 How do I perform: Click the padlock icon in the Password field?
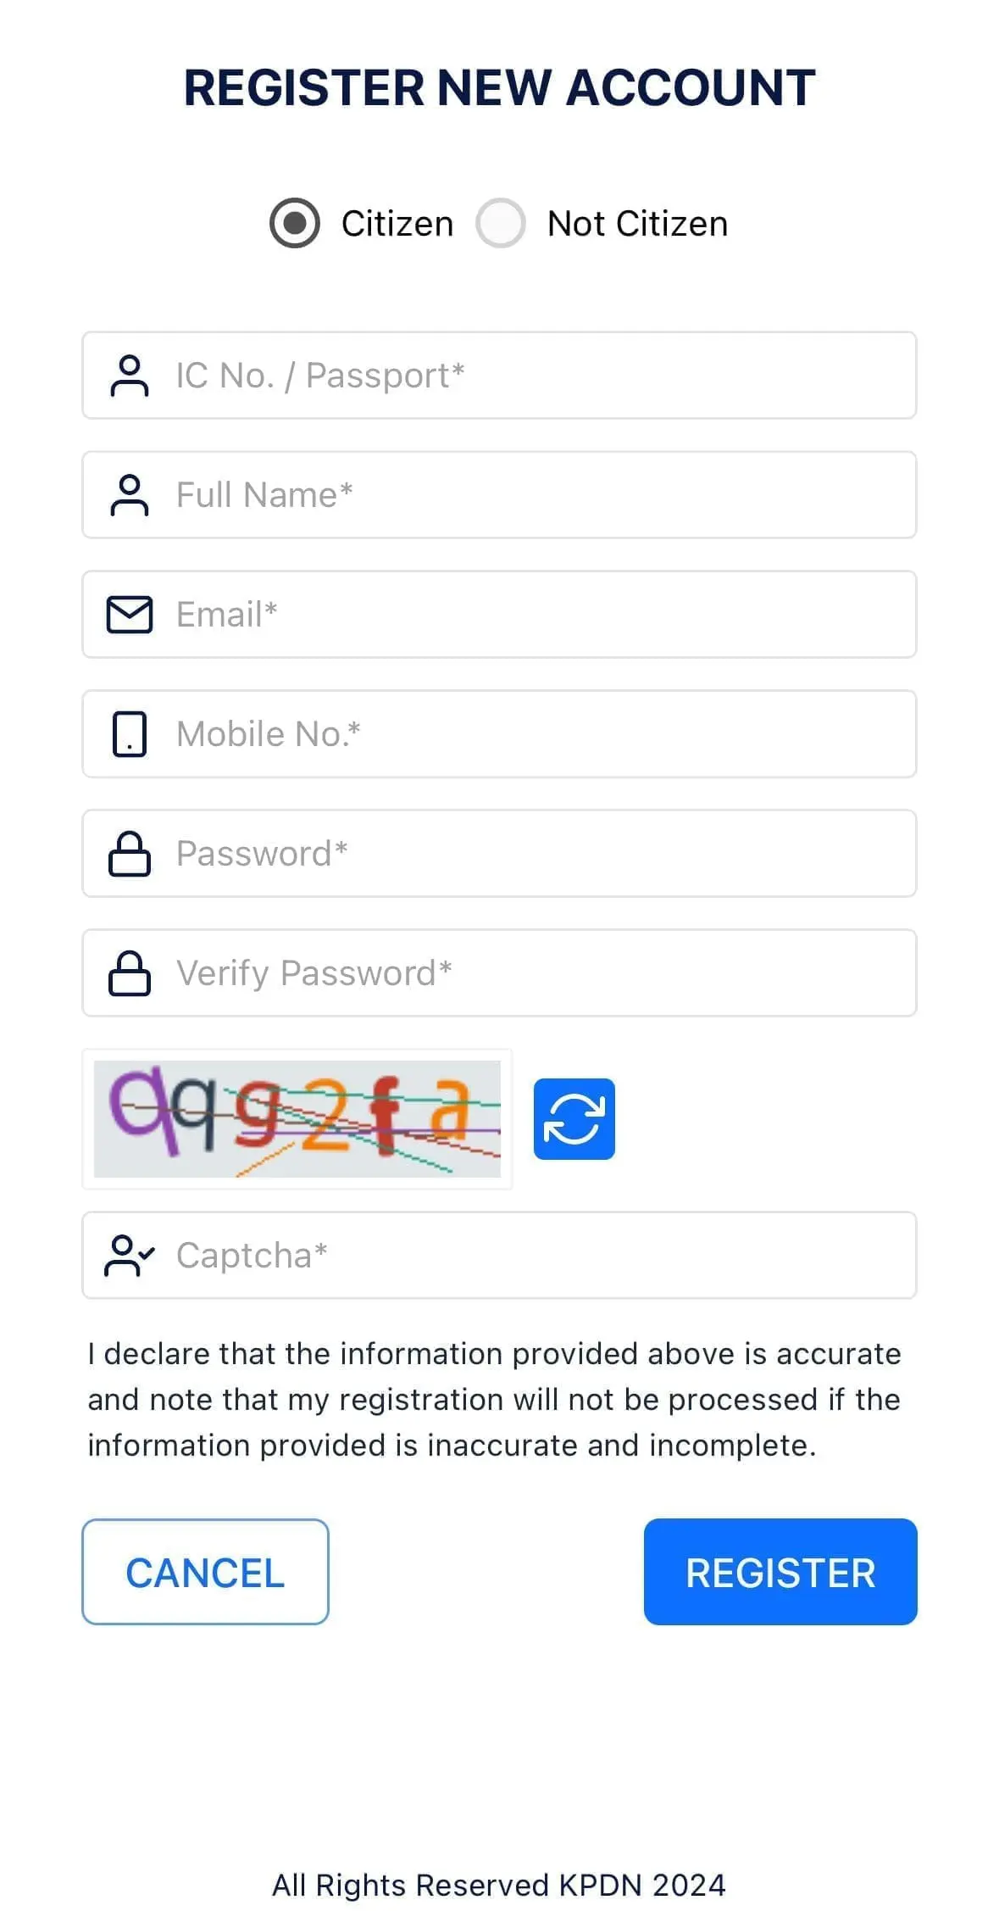point(130,854)
